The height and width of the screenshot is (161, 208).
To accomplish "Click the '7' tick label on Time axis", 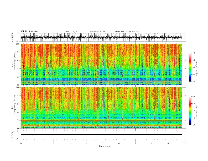I will point(136,143).
